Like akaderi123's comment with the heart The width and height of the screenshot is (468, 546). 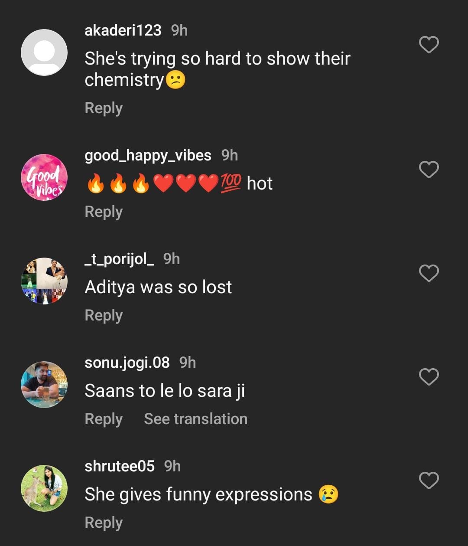(429, 45)
